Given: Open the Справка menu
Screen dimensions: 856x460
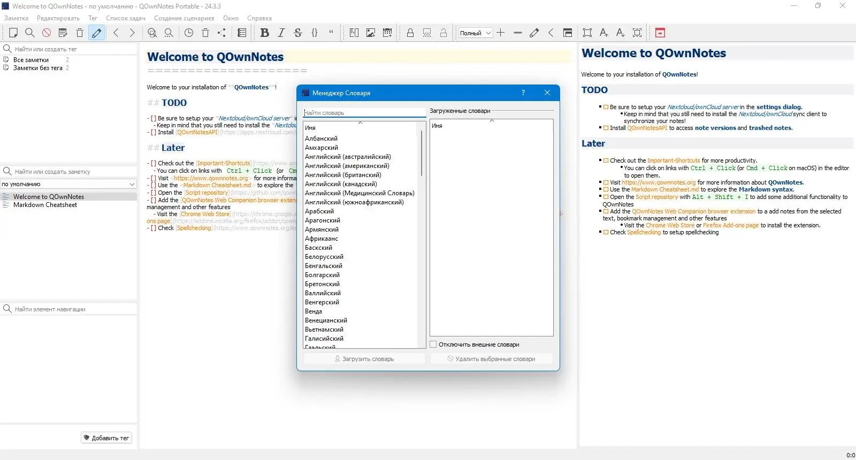Looking at the screenshot, I should (259, 18).
